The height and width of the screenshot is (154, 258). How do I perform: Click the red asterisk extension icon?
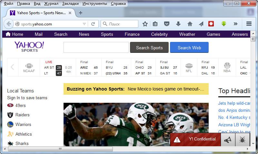click(x=211, y=24)
